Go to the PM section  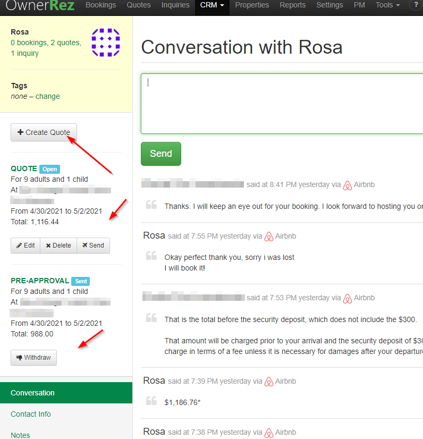tap(359, 5)
